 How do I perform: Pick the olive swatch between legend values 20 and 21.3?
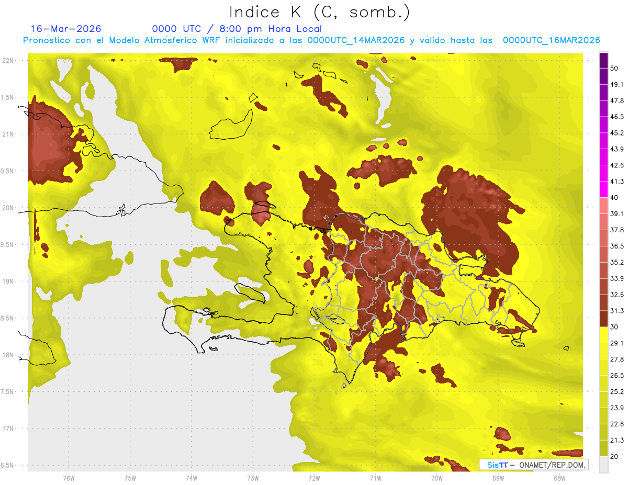603,448
